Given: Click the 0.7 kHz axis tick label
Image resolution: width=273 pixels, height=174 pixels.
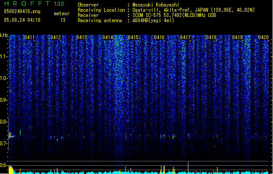Looking at the screenshot, I should 3,144.
